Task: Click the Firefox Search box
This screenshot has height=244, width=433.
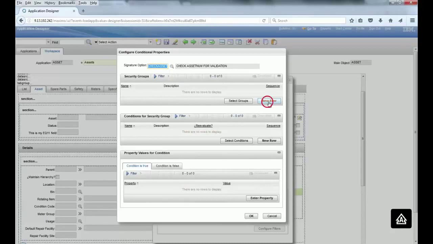Action: pos(308,21)
